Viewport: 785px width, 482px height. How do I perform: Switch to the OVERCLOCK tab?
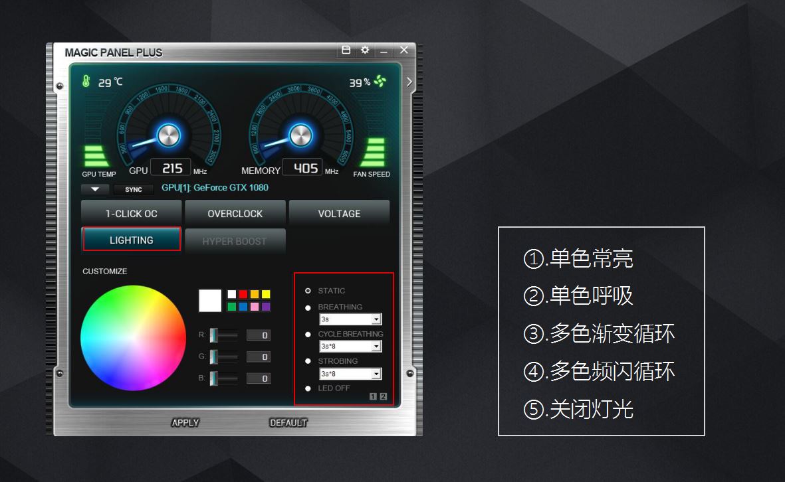point(235,213)
